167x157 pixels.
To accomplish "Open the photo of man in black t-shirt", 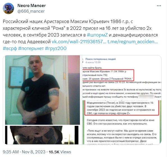I will coord(42,90).
